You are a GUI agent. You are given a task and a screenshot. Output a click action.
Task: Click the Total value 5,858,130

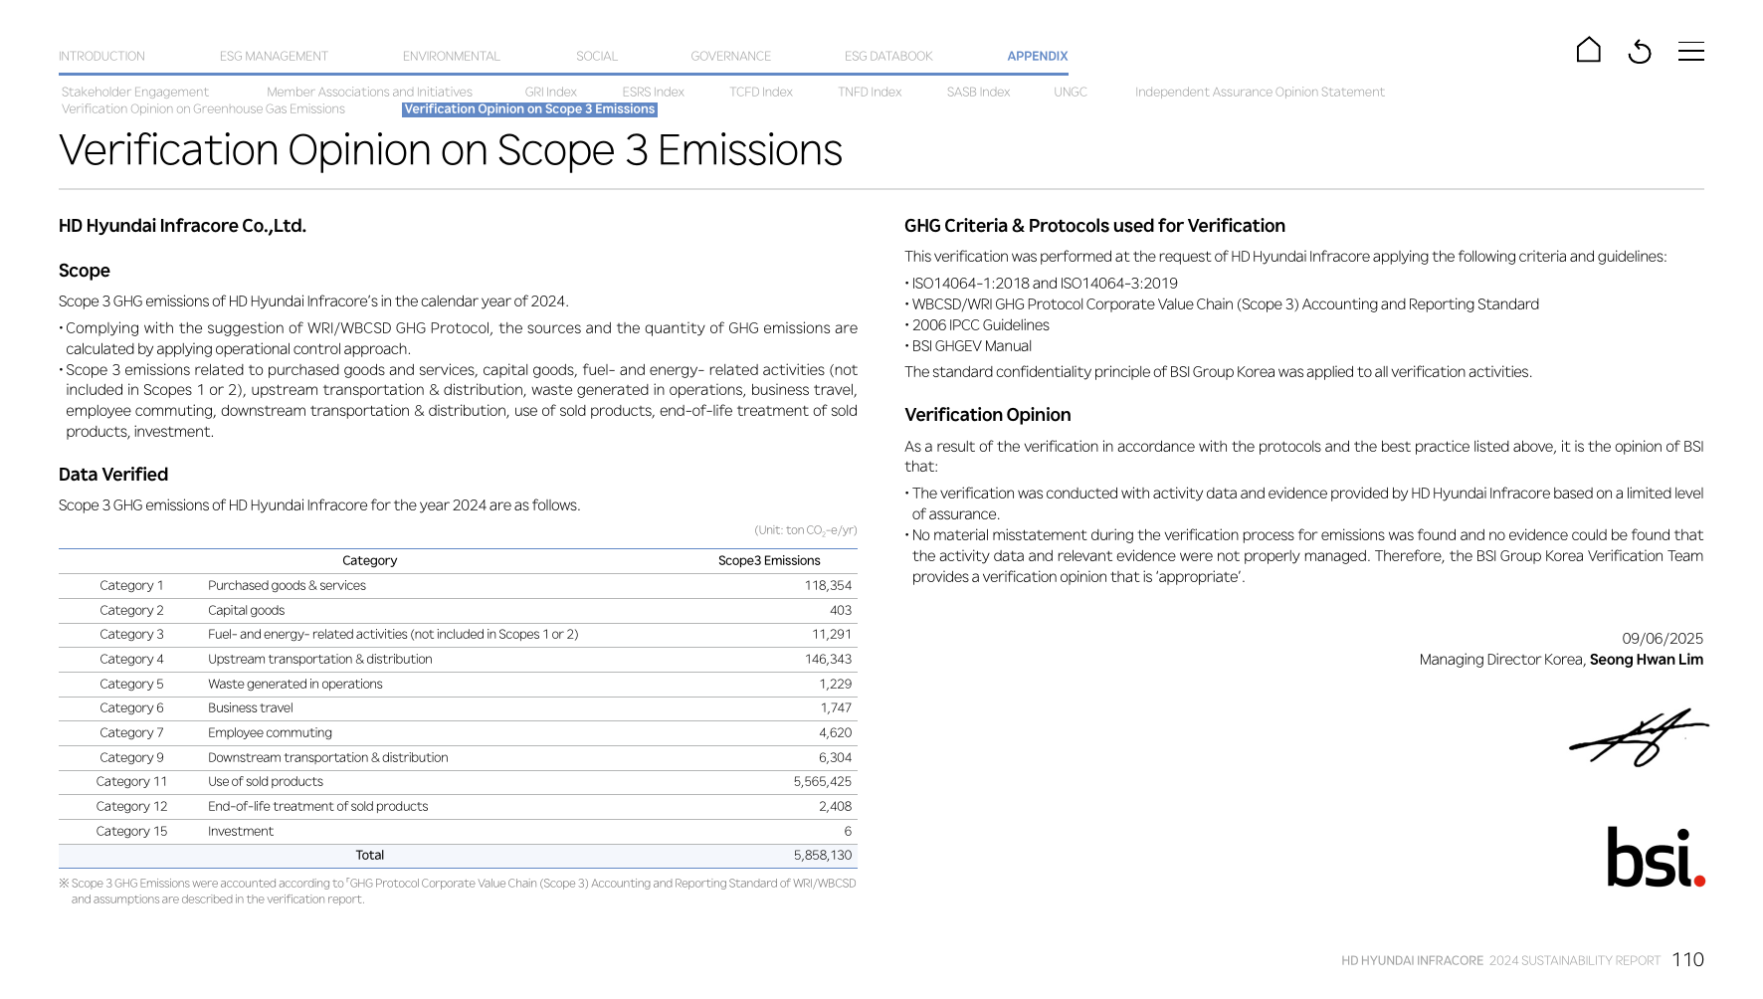click(823, 855)
